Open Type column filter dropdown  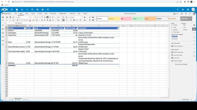tap(50, 28)
